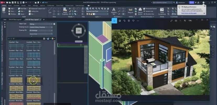Click the fullscreen arrows icon in image viewer

(171, 21)
